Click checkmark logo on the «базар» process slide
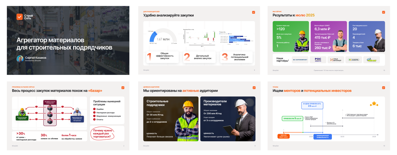This screenshot has height=155, width=397. tap(123, 88)
